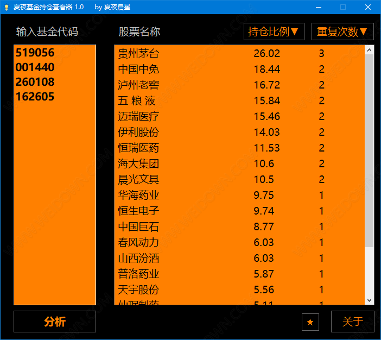Sort by 重复次数 repeat count

[x=342, y=32]
